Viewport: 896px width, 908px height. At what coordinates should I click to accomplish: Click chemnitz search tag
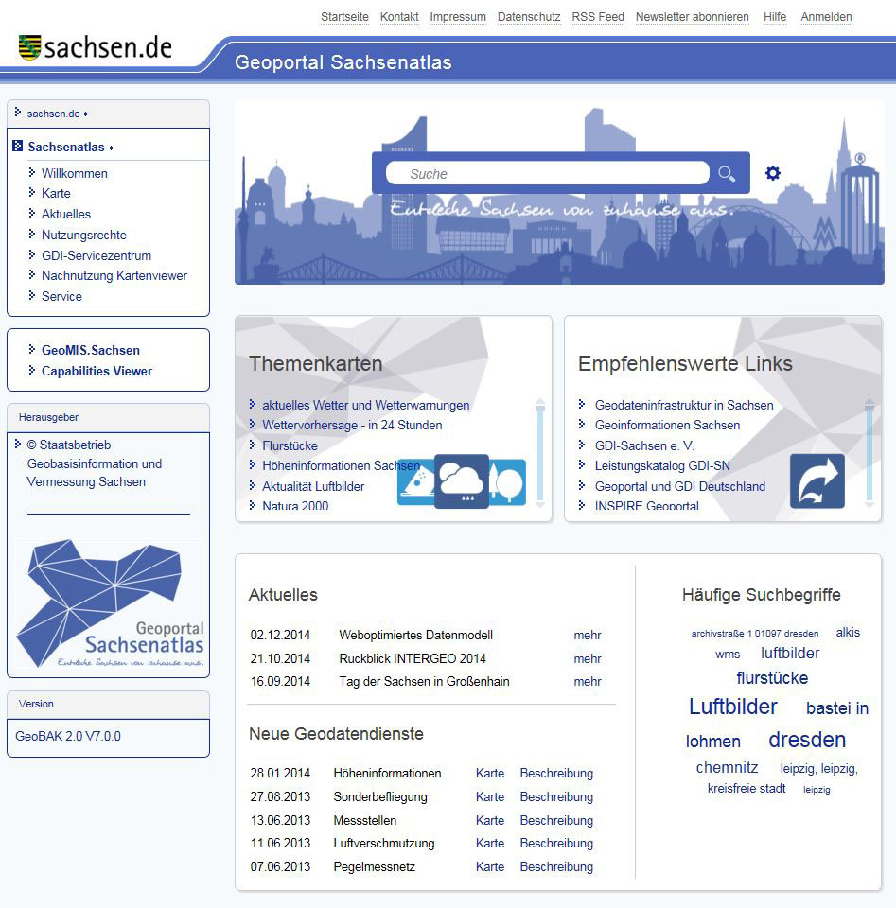click(727, 767)
